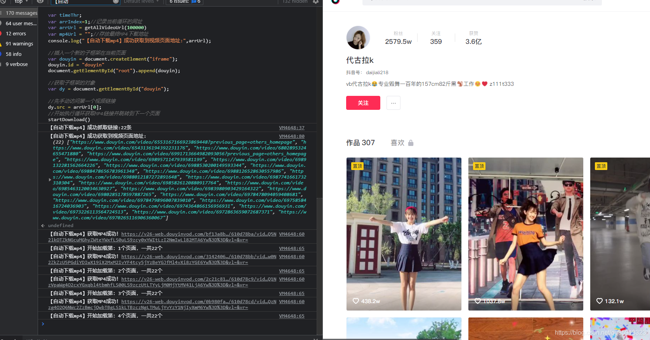Click the 粉丝 2579.5w follower count

click(x=398, y=38)
